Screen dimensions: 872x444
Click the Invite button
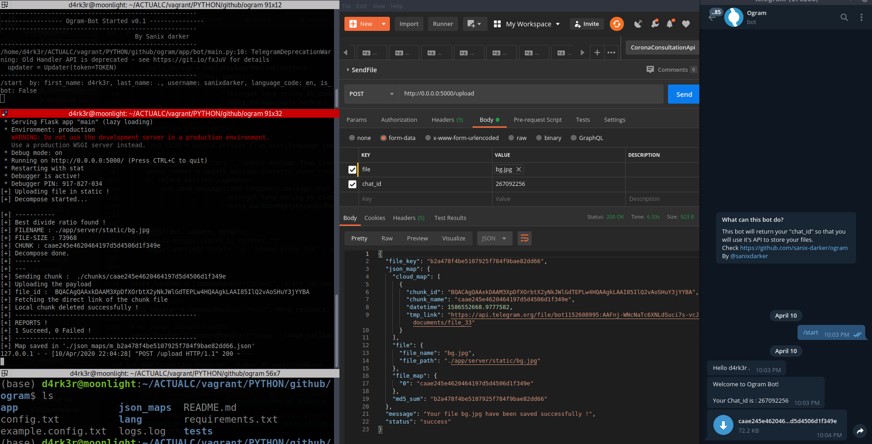coord(587,24)
